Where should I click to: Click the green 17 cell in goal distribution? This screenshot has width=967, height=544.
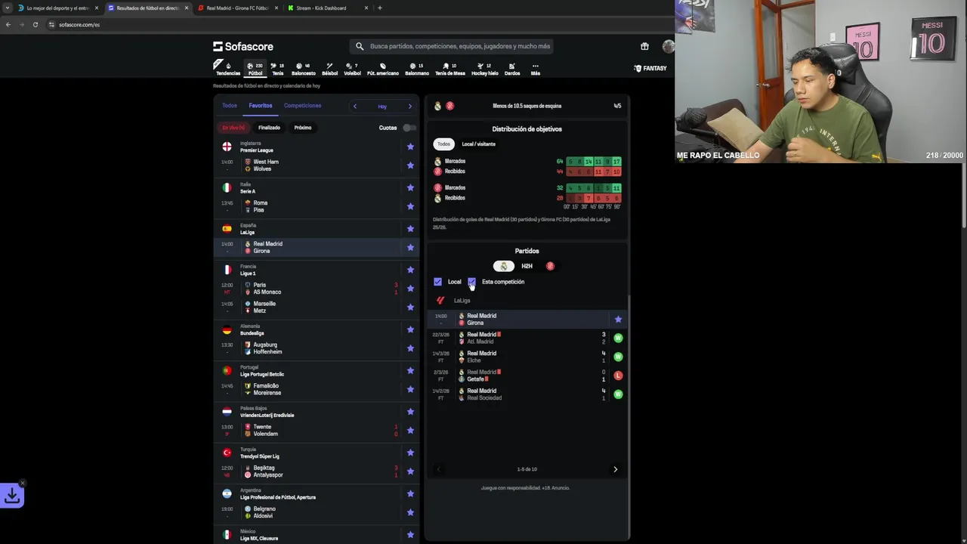tap(616, 162)
